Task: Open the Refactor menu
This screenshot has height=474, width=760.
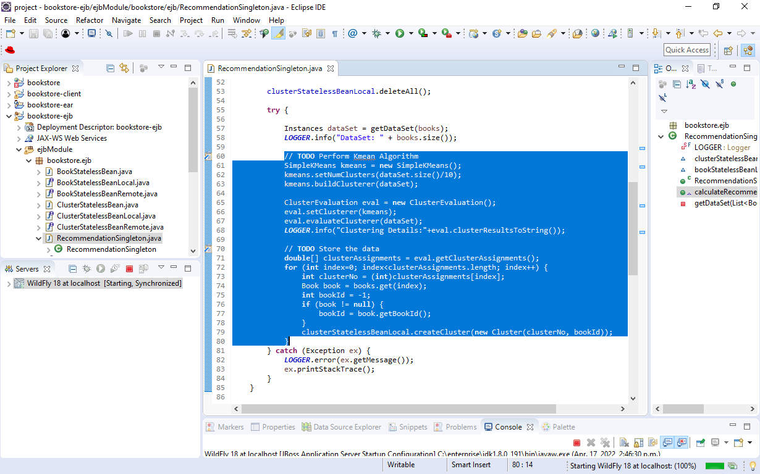Action: (90, 20)
